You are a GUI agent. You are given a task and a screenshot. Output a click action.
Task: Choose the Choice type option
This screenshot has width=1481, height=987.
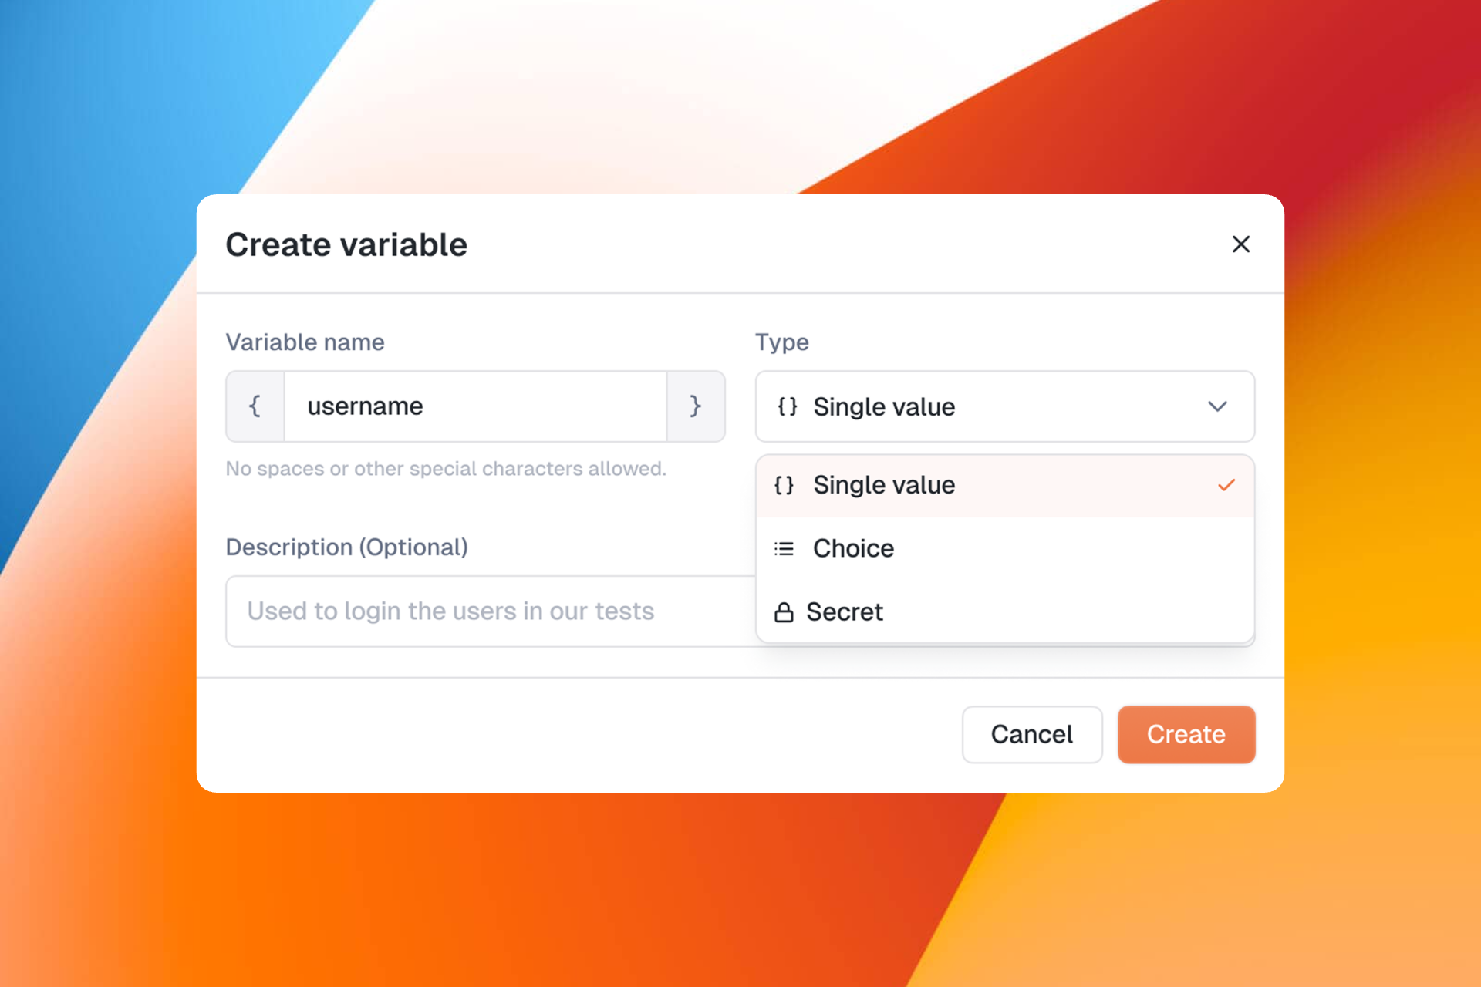click(x=853, y=548)
